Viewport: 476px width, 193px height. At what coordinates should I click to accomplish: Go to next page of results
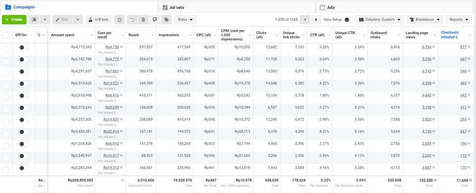tap(316, 20)
